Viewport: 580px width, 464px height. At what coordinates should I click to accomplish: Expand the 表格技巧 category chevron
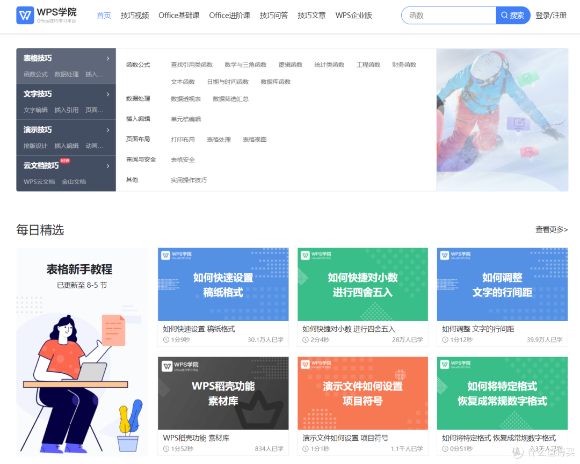(x=107, y=59)
